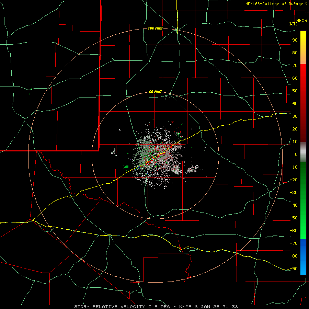Click the -20 value on velocity scale

(x=294, y=180)
